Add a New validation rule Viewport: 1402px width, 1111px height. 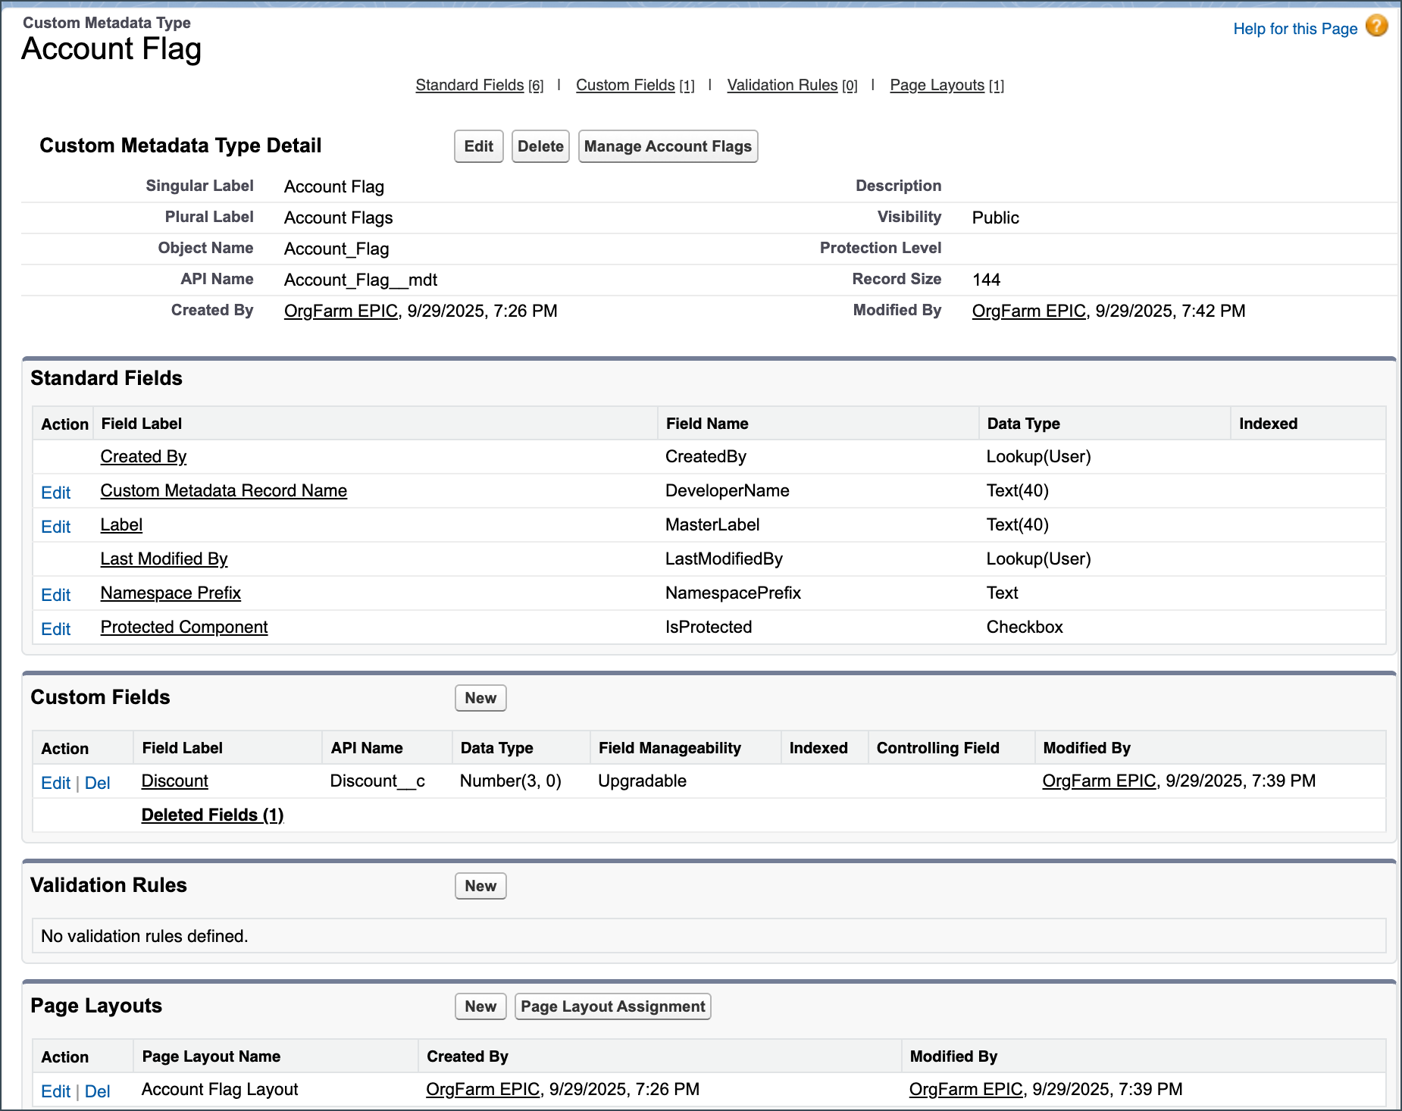(480, 886)
